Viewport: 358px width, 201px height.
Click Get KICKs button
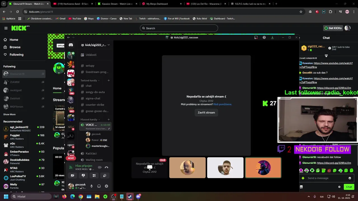(333, 28)
